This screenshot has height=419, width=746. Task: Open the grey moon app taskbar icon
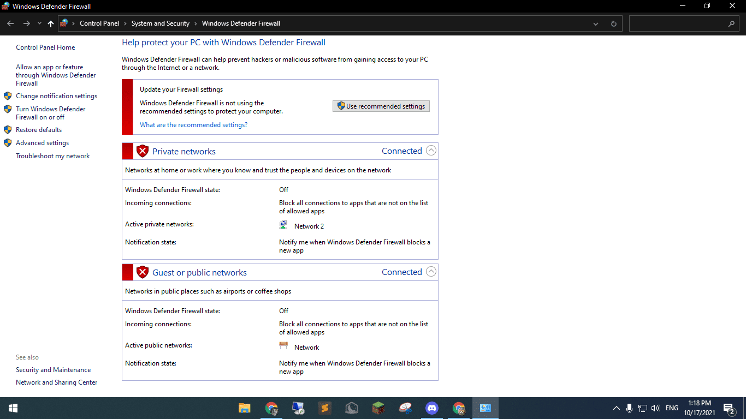tap(352, 408)
